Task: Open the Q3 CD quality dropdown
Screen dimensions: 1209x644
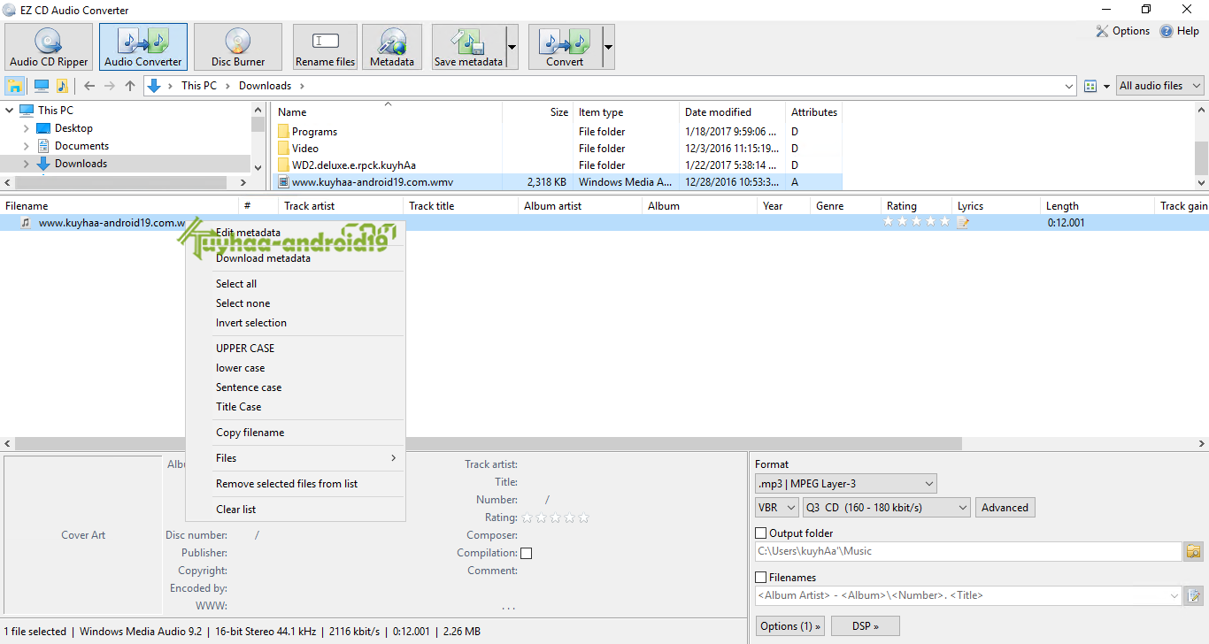Action: (x=887, y=508)
